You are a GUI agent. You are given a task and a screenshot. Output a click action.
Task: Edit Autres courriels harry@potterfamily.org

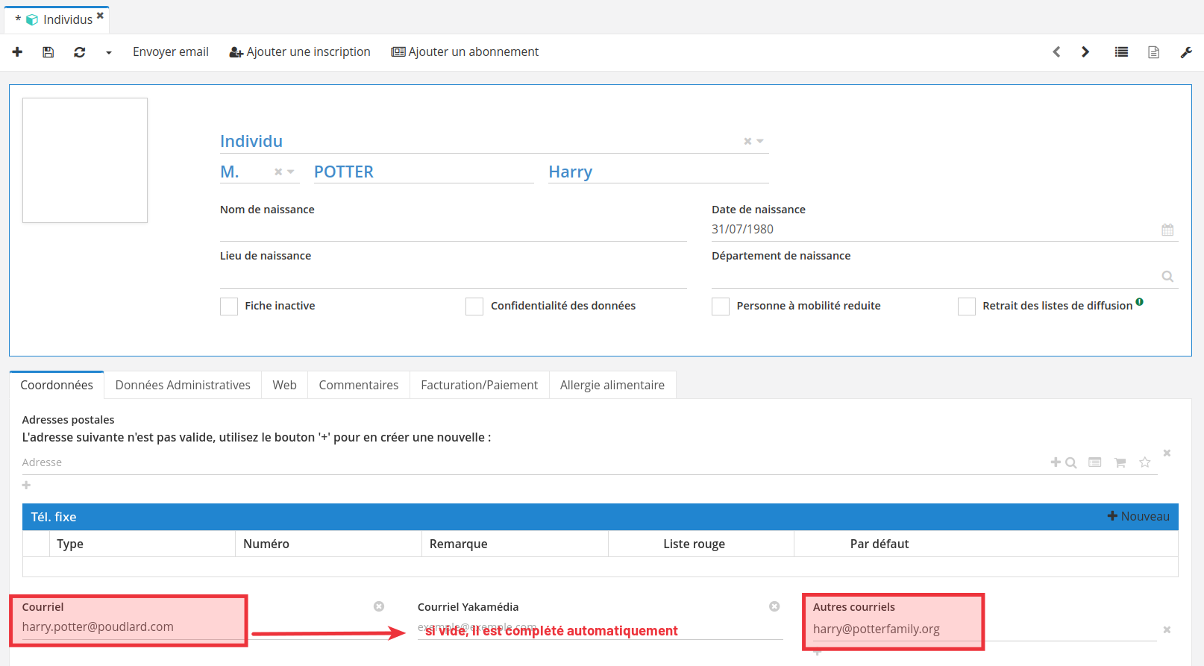pos(984,629)
